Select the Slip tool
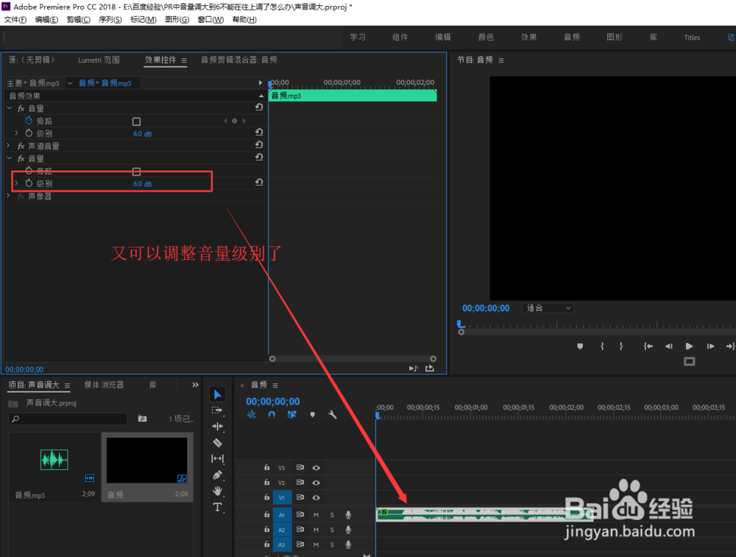Viewport: 736px width, 557px height. (217, 459)
